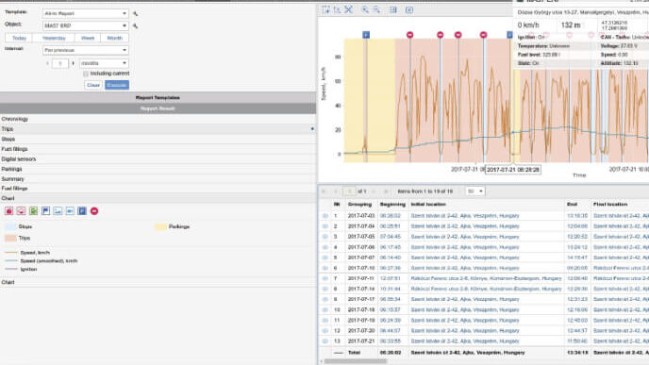Screen dimensions: 649x365
Task: Toggle the eye icon for table row 13
Action: tap(325, 341)
